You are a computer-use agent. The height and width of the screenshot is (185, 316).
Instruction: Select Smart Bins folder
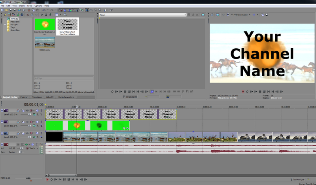(x=15, y=30)
